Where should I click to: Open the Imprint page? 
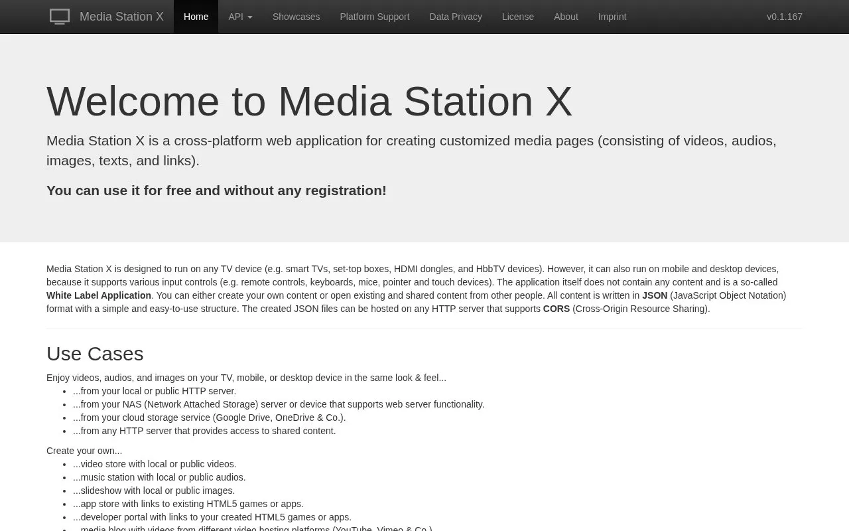click(x=612, y=17)
